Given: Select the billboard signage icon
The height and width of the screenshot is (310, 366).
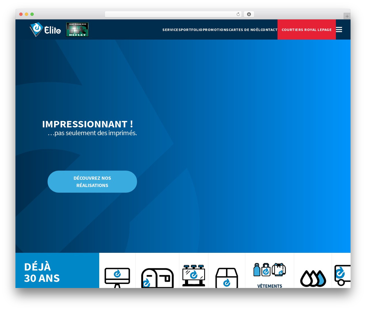Looking at the screenshot, I should (194, 275).
